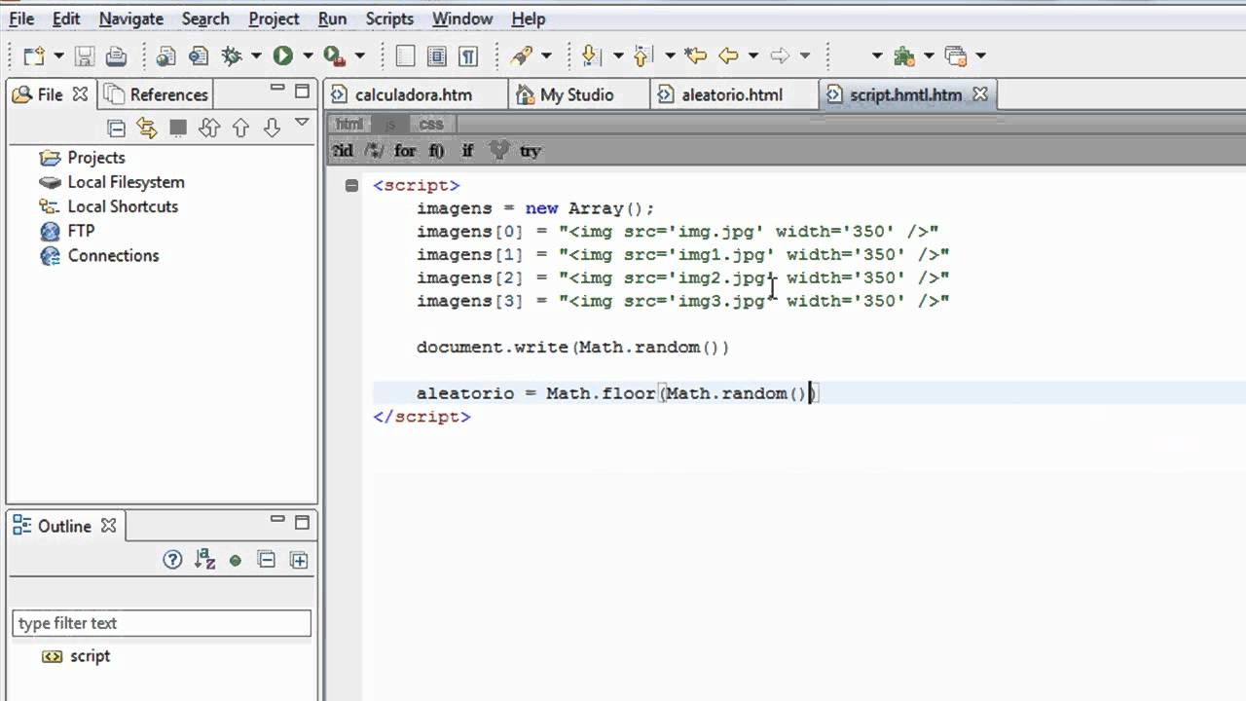Image resolution: width=1246 pixels, height=701 pixels.
Task: Click the gray stop square in File view
Action: (x=178, y=128)
